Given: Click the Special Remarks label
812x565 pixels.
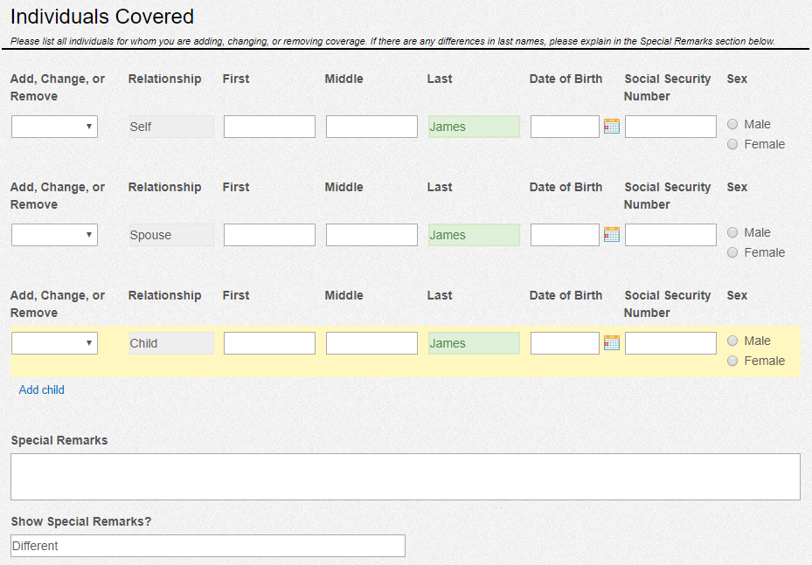Looking at the screenshot, I should click(59, 440).
